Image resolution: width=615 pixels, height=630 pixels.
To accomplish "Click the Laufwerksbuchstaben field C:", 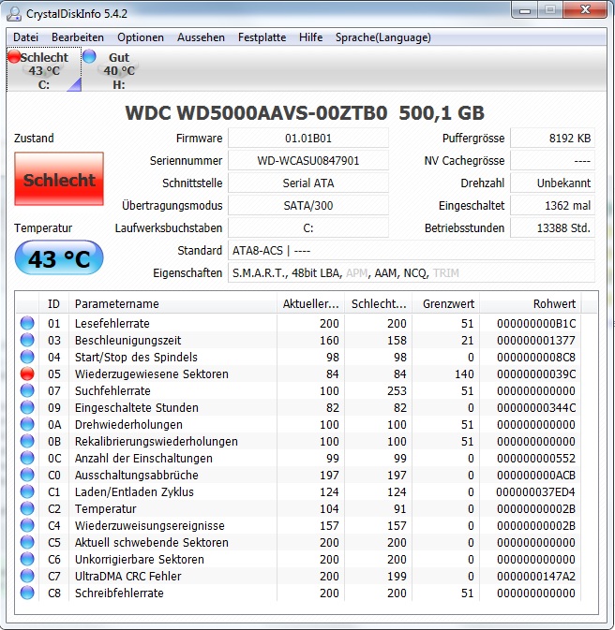I will click(x=308, y=228).
